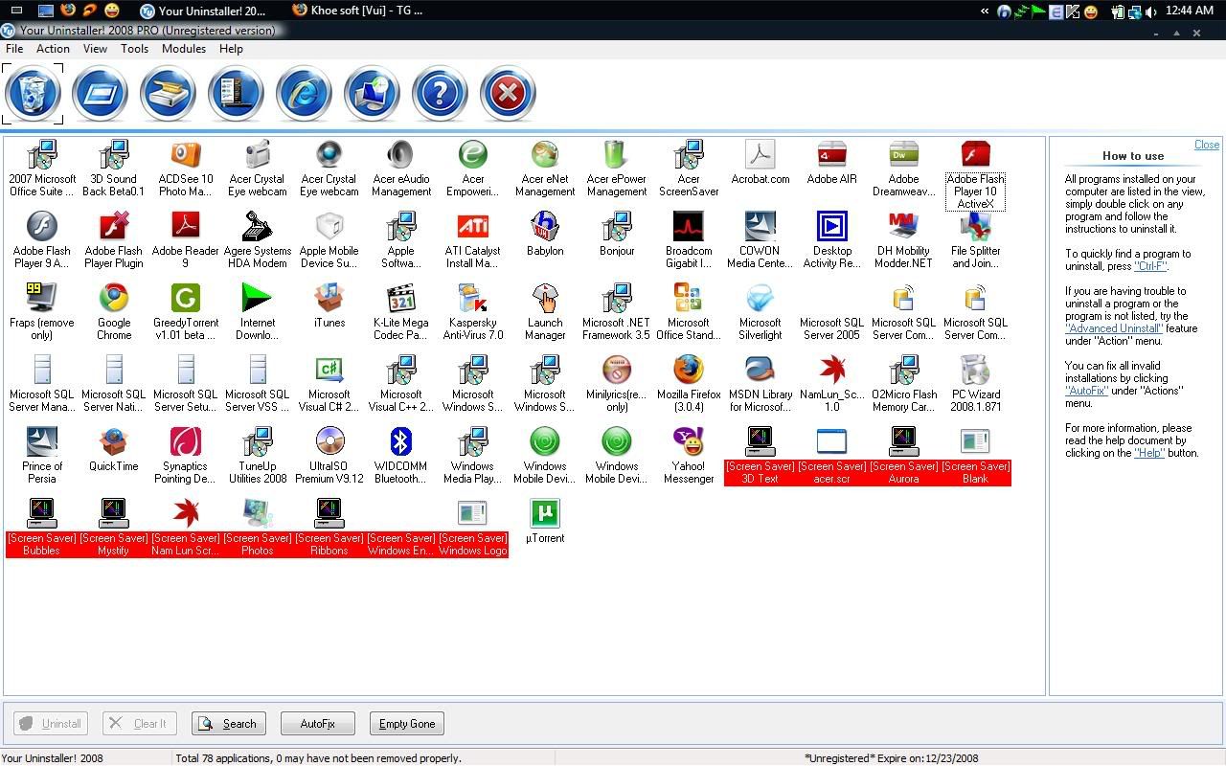
Task: Click the Search button
Action: point(229,724)
